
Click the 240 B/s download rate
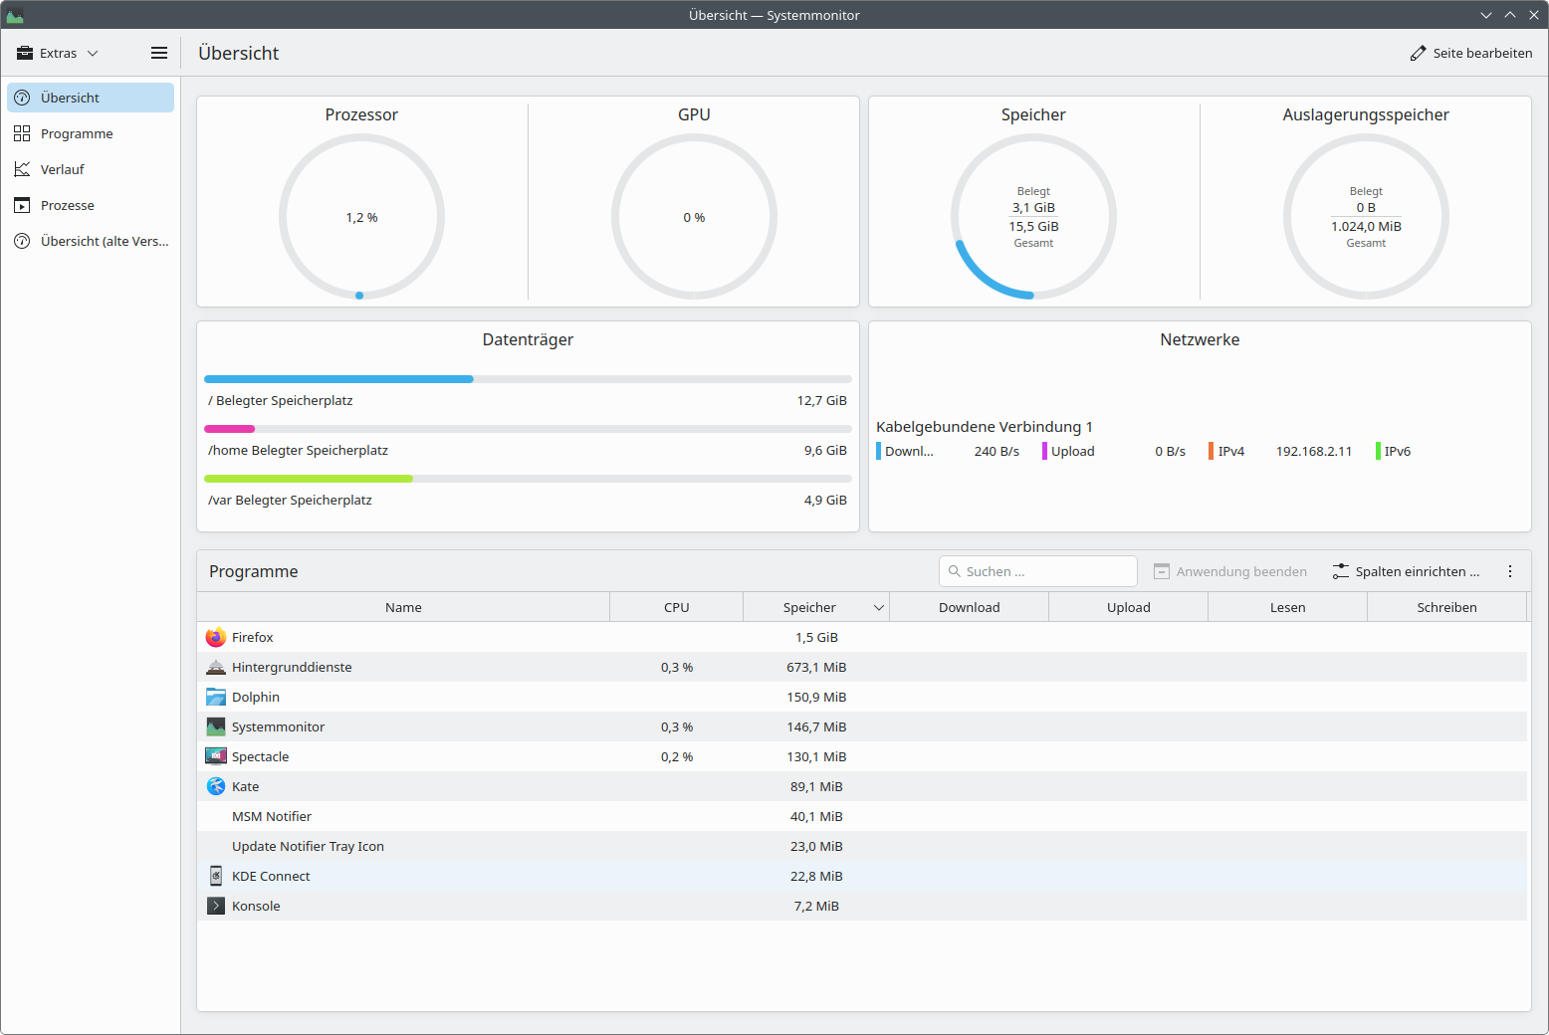click(x=996, y=451)
